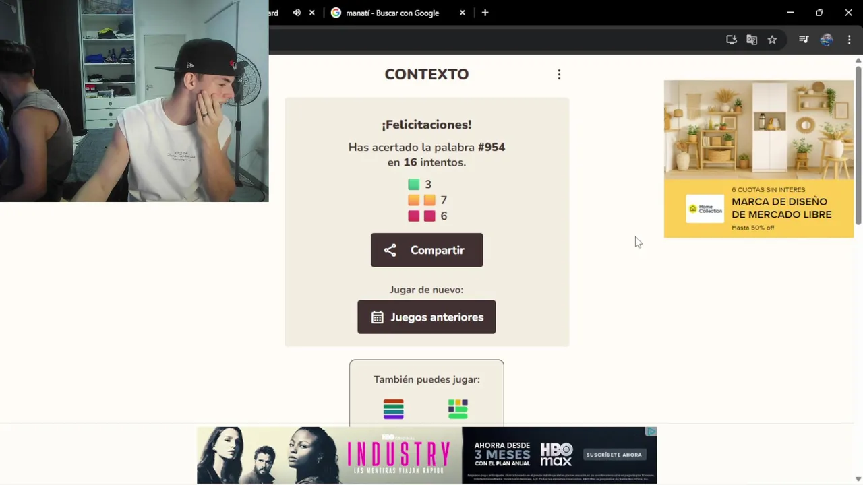Open the Home Collection Mercado Libre ad
The width and height of the screenshot is (863, 485).
(x=758, y=159)
